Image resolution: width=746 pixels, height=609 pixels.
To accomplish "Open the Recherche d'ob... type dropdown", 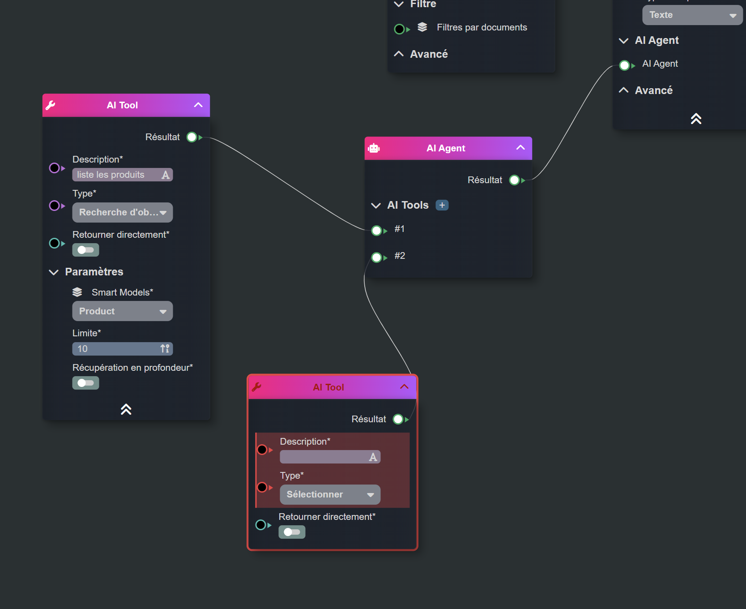I will pyautogui.click(x=122, y=213).
